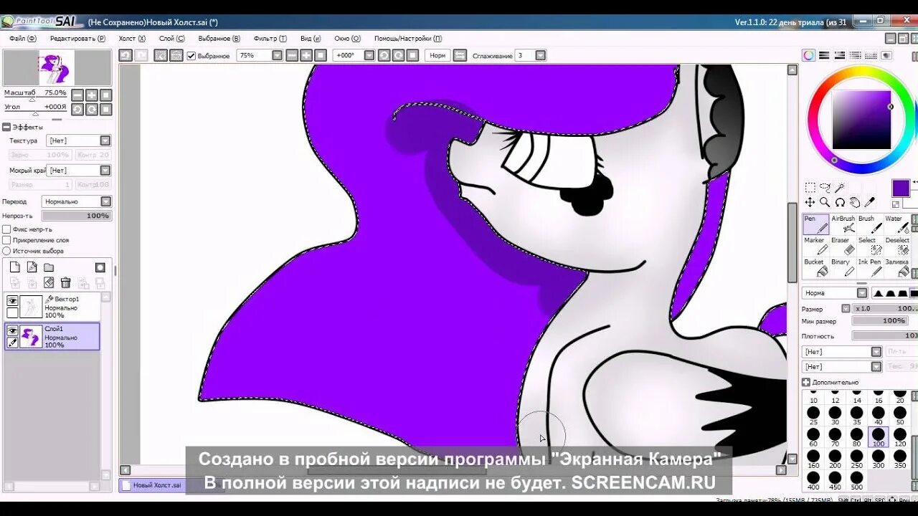Viewport: 918px width, 516px height.
Task: Expand the Дополнительно section
Action: [x=806, y=383]
